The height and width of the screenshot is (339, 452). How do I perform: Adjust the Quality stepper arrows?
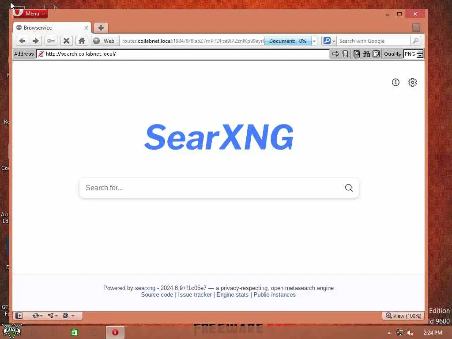(x=420, y=54)
